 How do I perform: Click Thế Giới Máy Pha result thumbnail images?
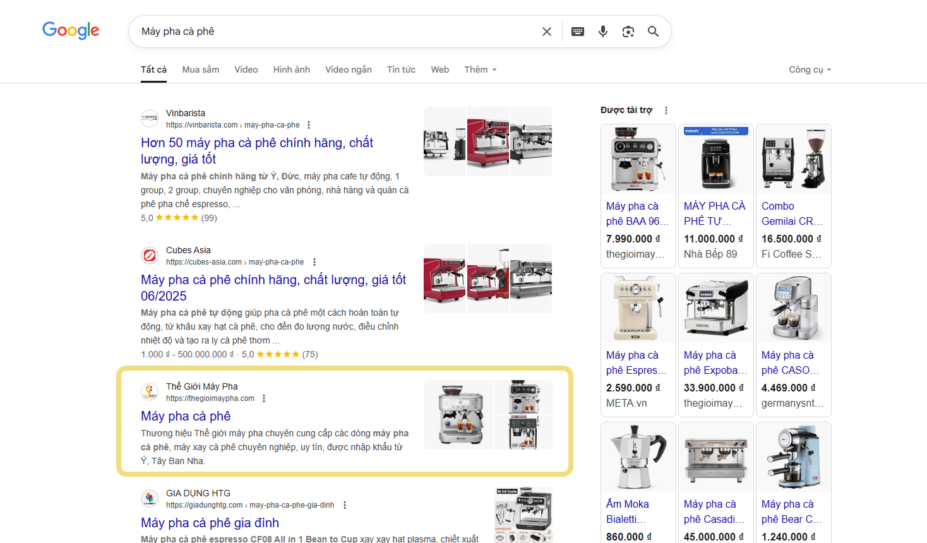pyautogui.click(x=487, y=415)
